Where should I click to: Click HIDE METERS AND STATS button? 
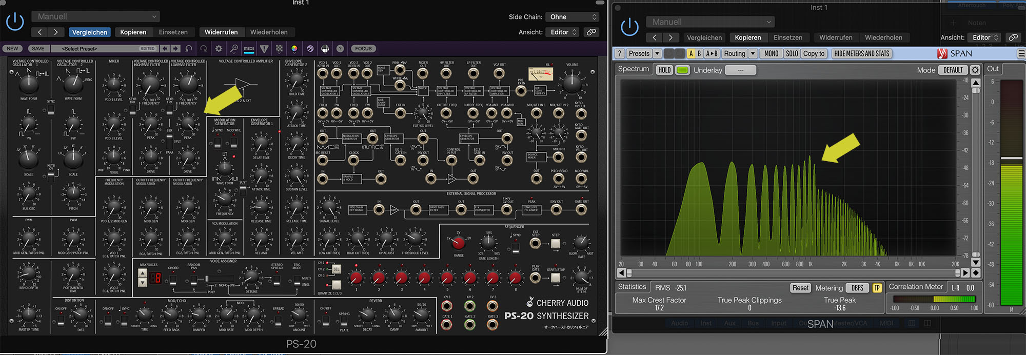(861, 53)
